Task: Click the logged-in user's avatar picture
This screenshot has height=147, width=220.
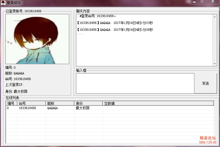Action: (37, 39)
